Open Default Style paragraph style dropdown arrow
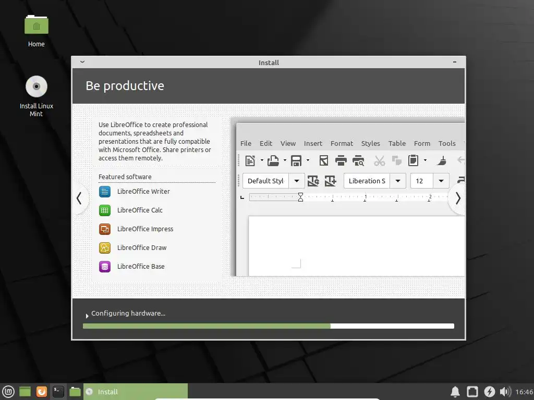The height and width of the screenshot is (400, 534). click(x=297, y=181)
